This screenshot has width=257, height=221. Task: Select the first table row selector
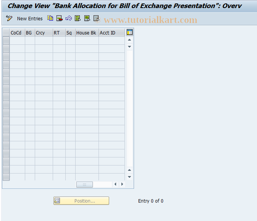[6, 41]
